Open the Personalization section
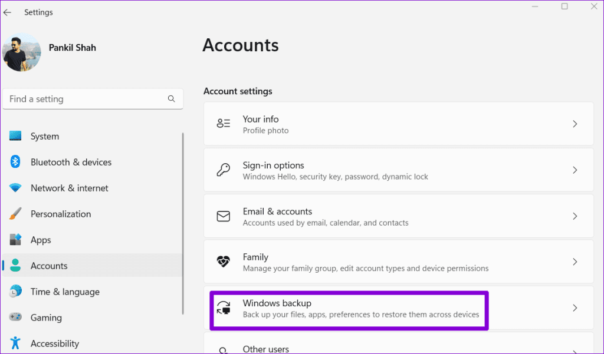The width and height of the screenshot is (604, 354). click(61, 214)
